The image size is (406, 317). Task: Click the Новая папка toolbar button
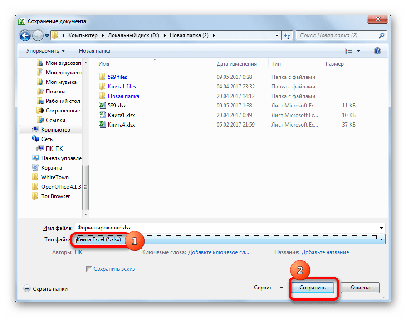94,51
